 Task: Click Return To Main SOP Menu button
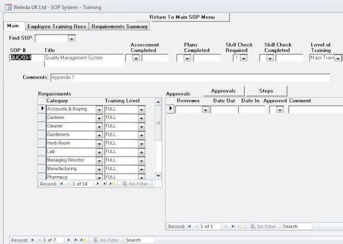(x=182, y=17)
